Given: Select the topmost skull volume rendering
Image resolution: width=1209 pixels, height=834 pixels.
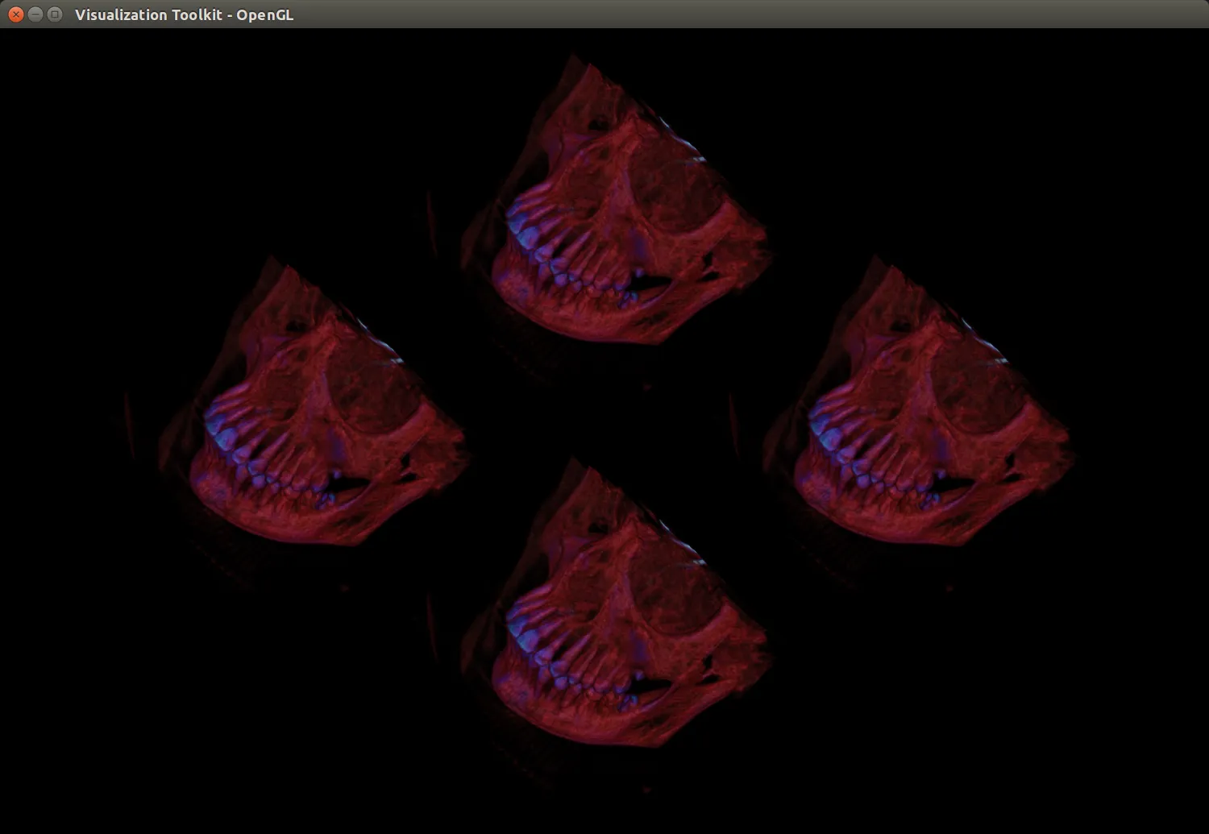Looking at the screenshot, I should point(617,201).
